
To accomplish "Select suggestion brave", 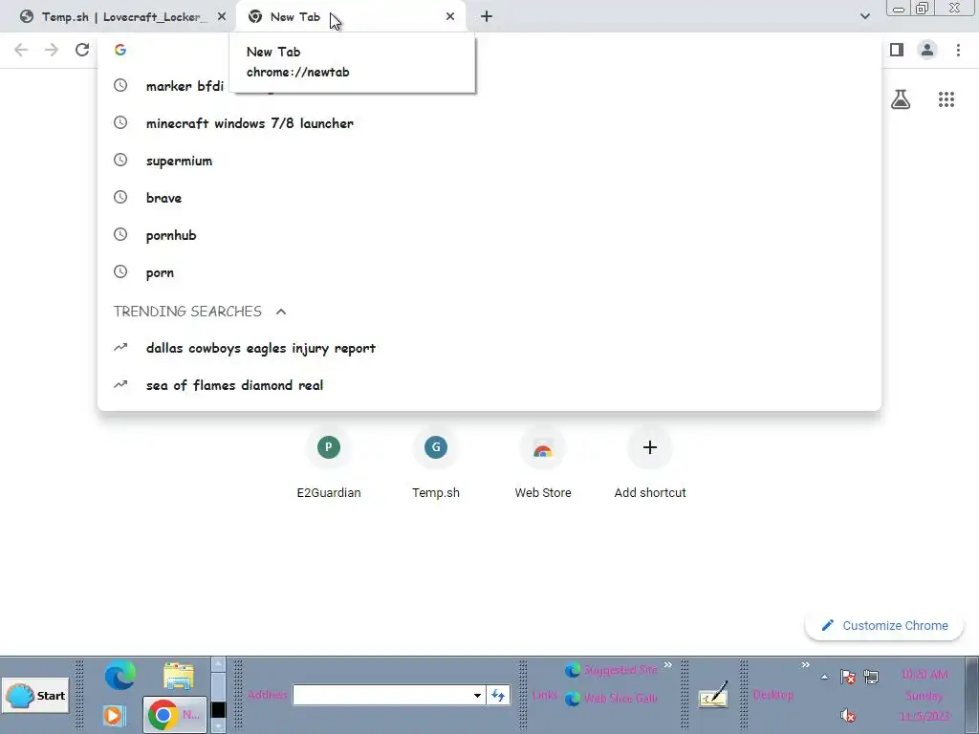I will tap(489, 198).
